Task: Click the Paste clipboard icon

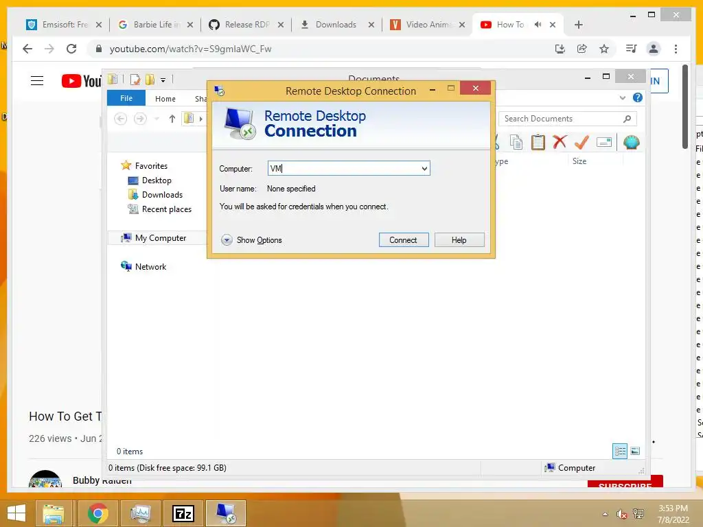Action: coord(538,143)
